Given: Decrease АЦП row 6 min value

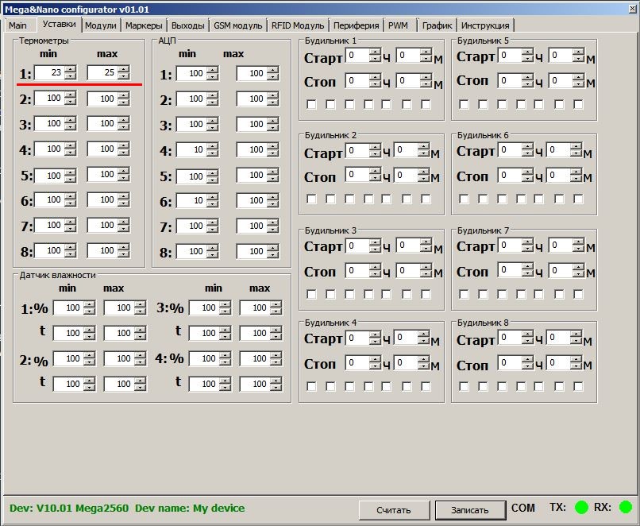Looking at the screenshot, I should point(213,204).
